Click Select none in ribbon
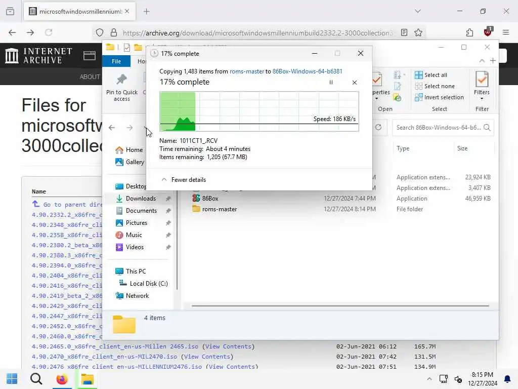518x389 pixels. coord(435,86)
